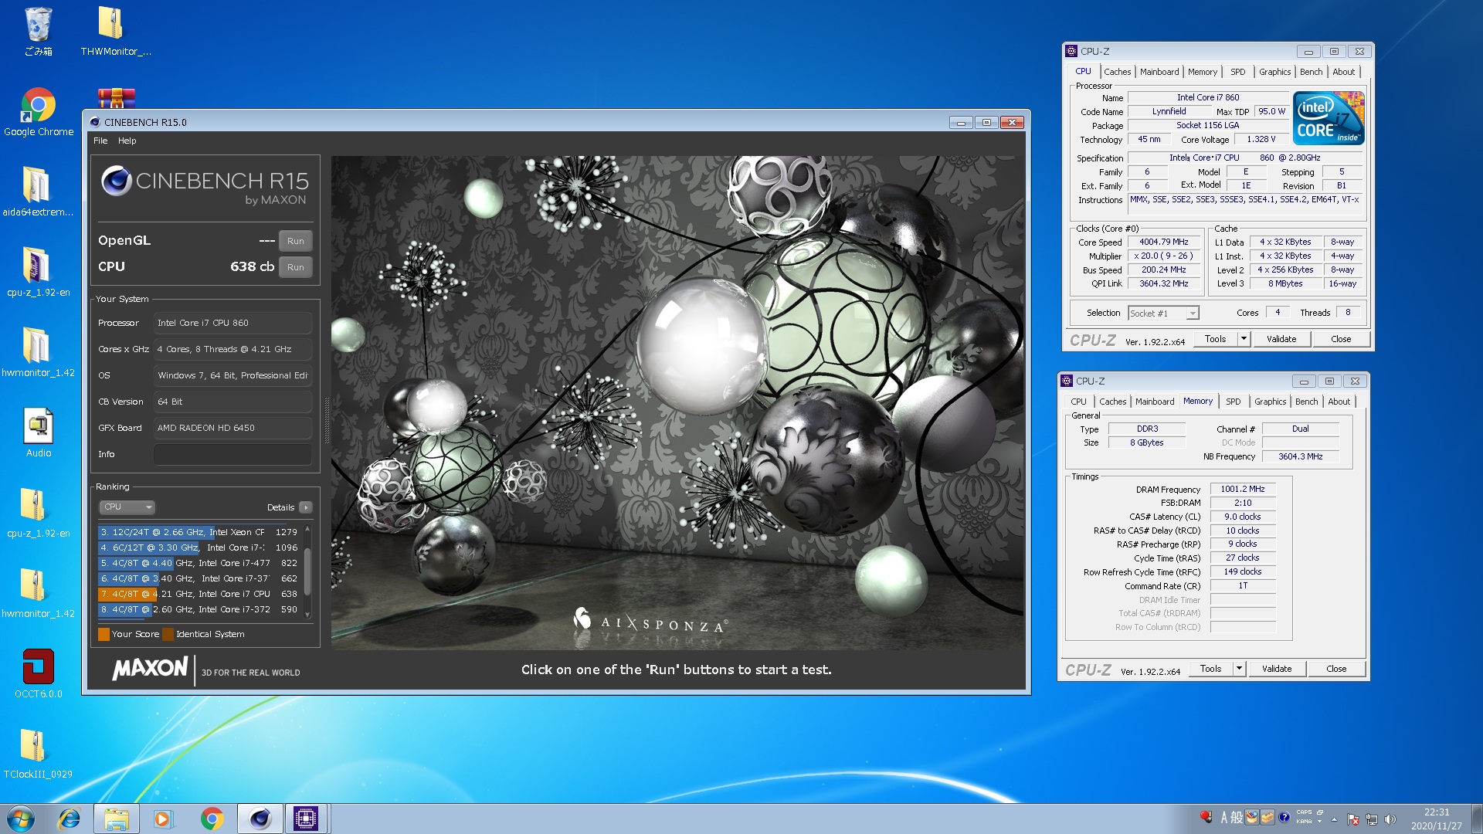The image size is (1483, 834).
Task: Switch to the Cinebench taskbar button
Action: 260,819
